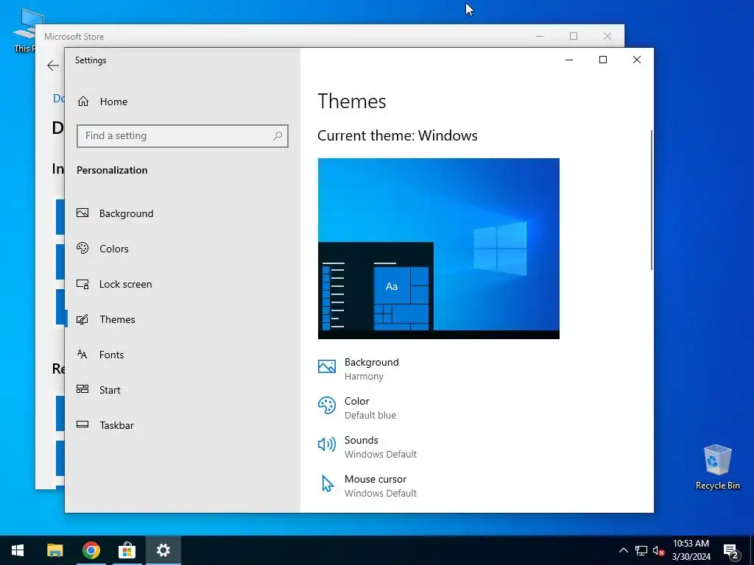Open the notification Action Center
The height and width of the screenshot is (565, 754).
731,550
